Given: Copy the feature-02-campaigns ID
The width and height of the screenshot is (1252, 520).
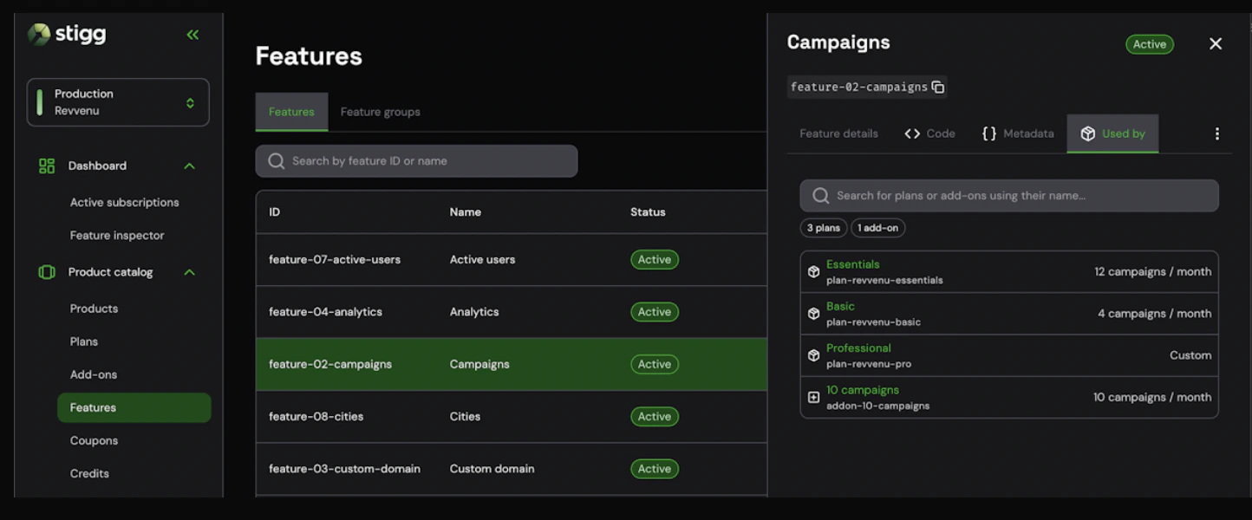Looking at the screenshot, I should [x=937, y=87].
